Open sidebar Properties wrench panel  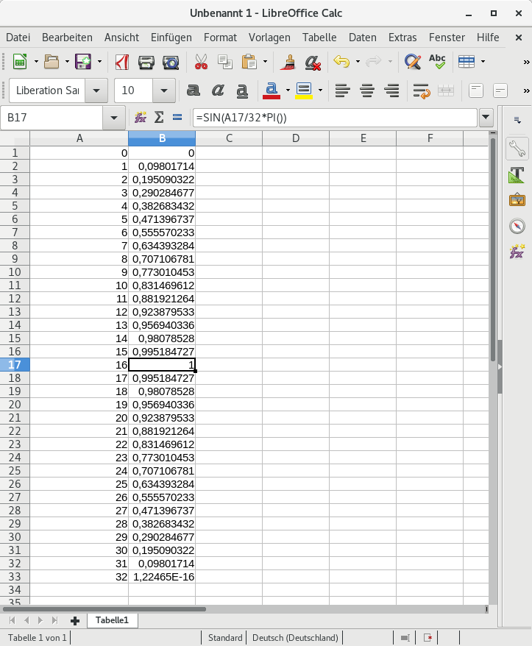coord(517,149)
